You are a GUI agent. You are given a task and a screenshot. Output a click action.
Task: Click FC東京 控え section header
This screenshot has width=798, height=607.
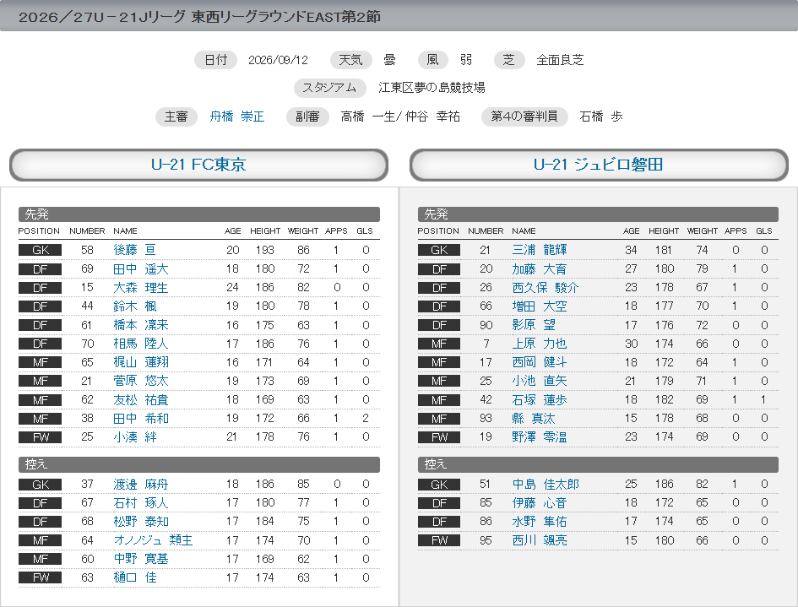(199, 464)
